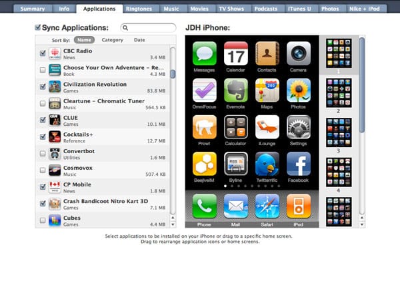
Task: Click the Cocktails+ app icon
Action: click(x=55, y=137)
